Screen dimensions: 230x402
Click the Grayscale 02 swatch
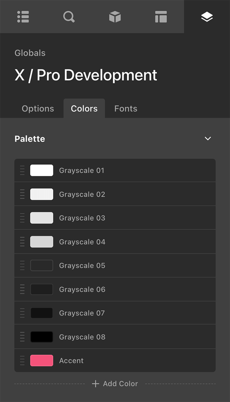coord(41,194)
